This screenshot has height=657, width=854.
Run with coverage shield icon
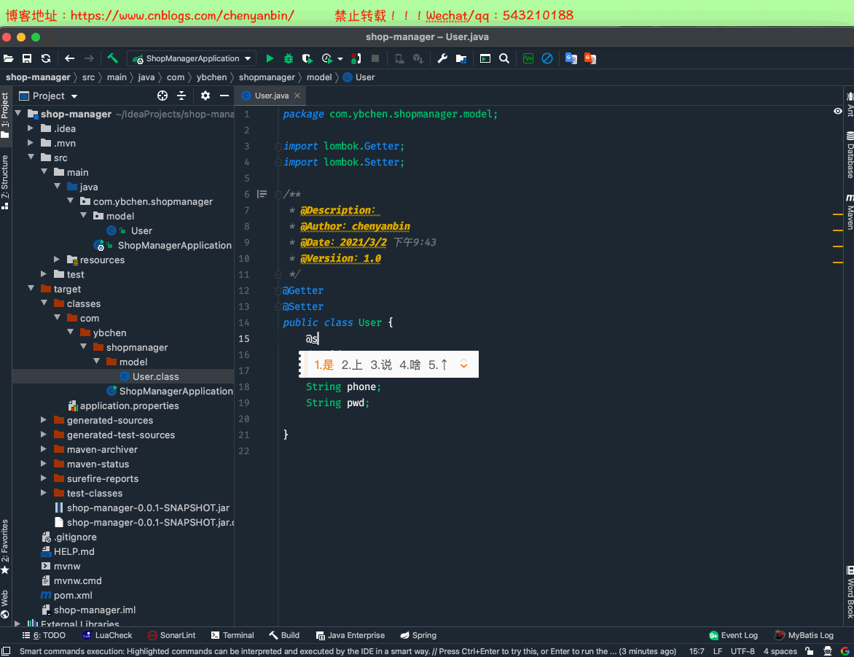307,58
